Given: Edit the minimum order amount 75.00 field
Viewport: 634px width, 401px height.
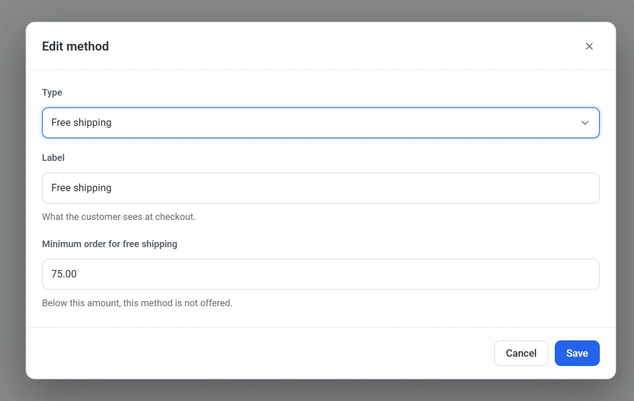Looking at the screenshot, I should [321, 274].
